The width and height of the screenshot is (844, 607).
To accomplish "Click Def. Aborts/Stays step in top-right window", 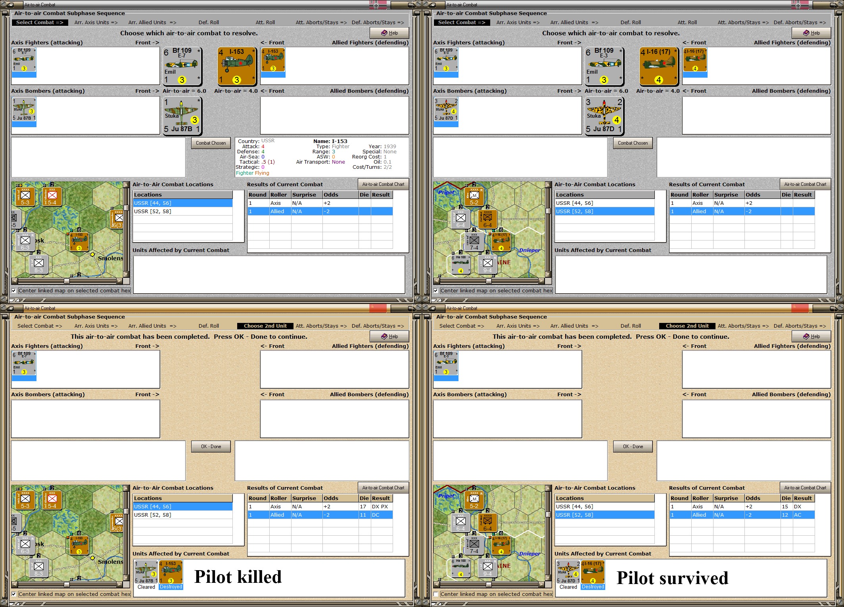I will click(x=800, y=22).
